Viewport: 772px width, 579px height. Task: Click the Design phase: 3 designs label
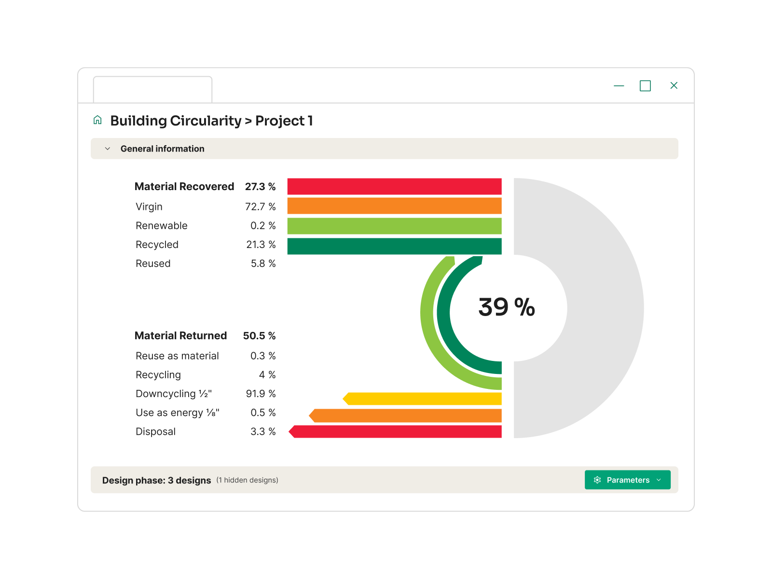tap(156, 480)
